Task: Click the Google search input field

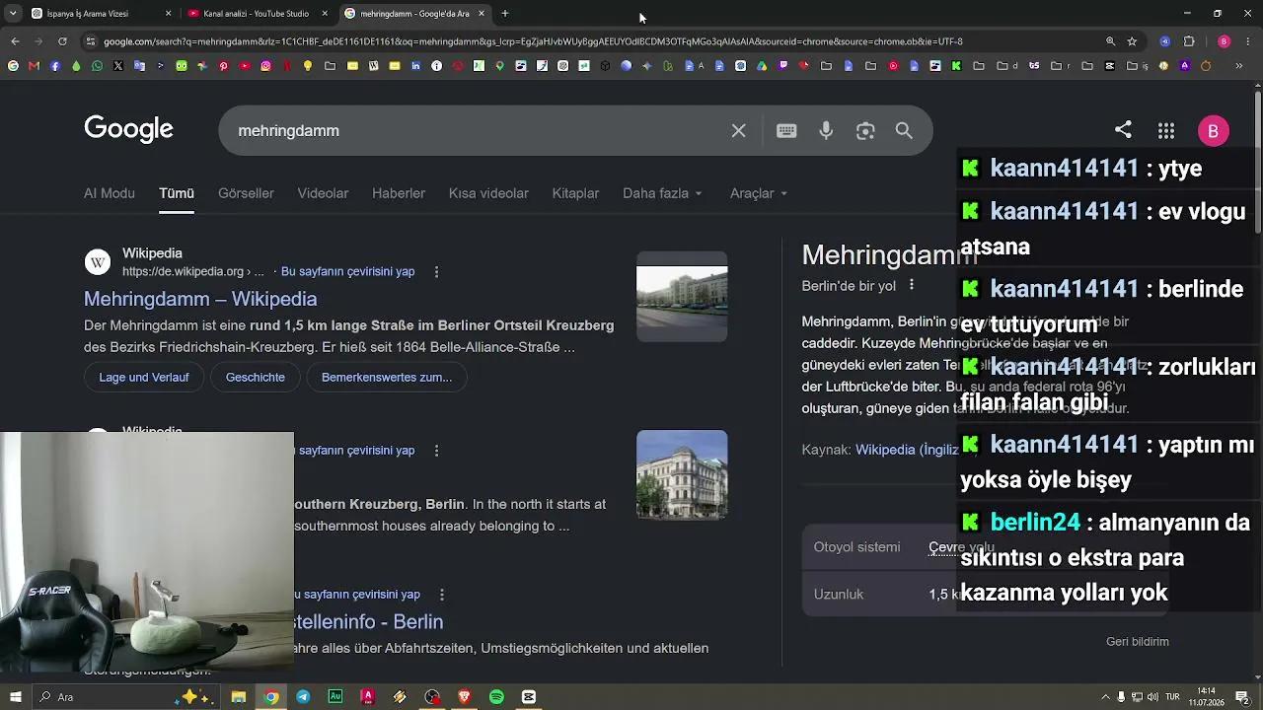Action: tap(477, 130)
